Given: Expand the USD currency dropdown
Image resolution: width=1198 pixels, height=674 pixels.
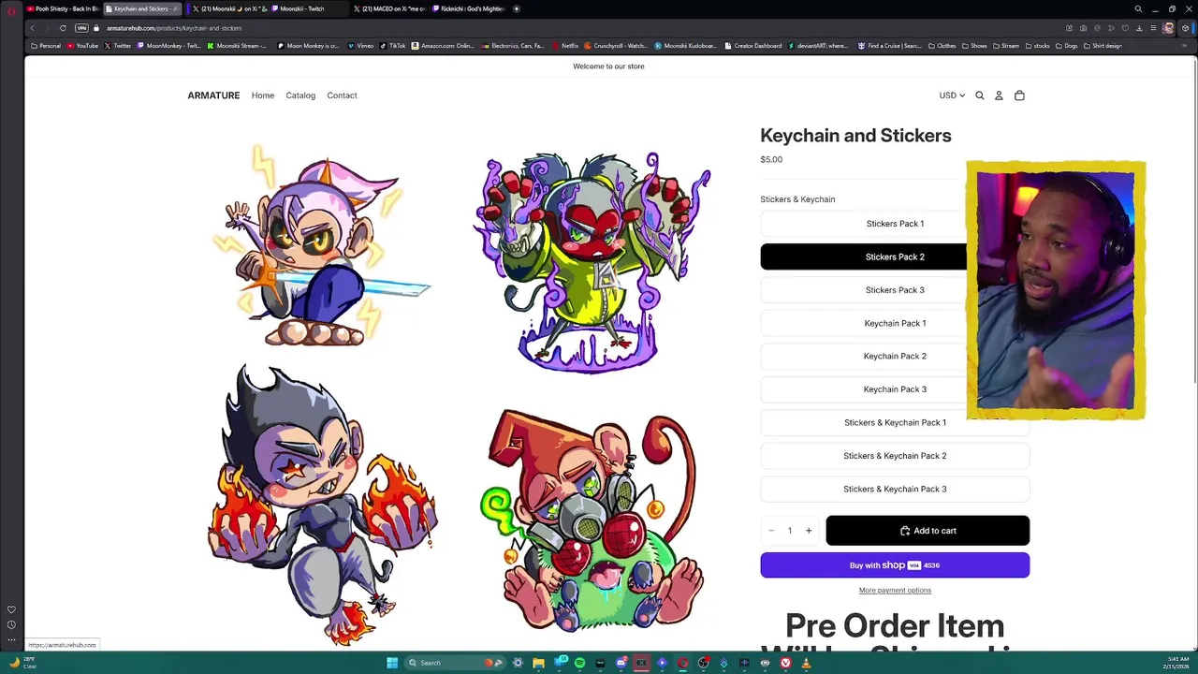Looking at the screenshot, I should click(952, 95).
